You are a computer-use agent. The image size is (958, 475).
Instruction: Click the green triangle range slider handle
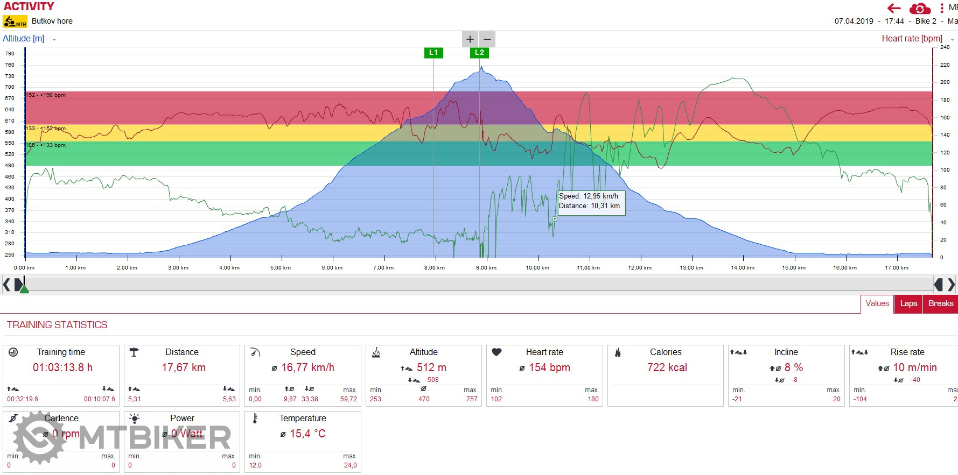[x=24, y=289]
